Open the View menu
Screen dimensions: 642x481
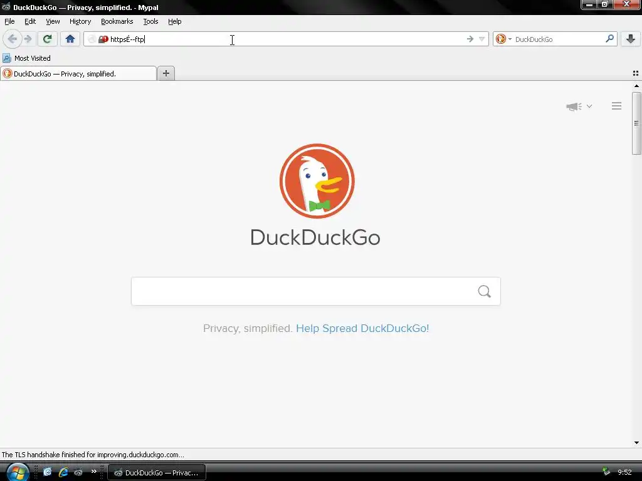(x=53, y=21)
